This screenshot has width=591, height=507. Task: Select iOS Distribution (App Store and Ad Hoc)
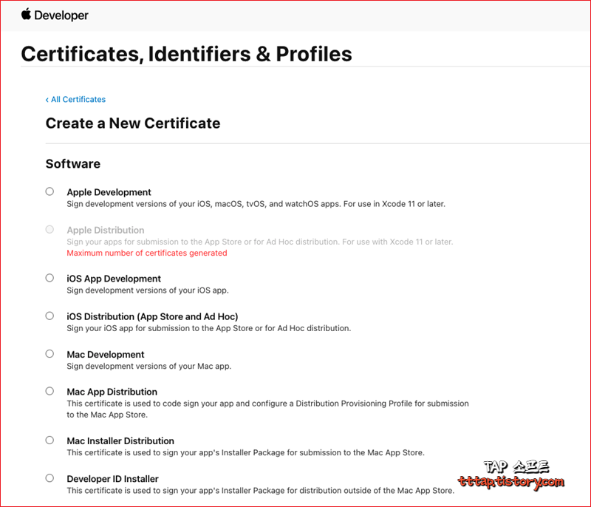click(x=49, y=316)
